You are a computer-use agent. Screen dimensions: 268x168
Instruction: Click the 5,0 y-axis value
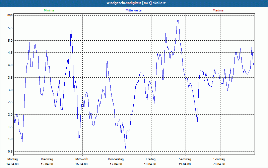(x=10, y=40)
